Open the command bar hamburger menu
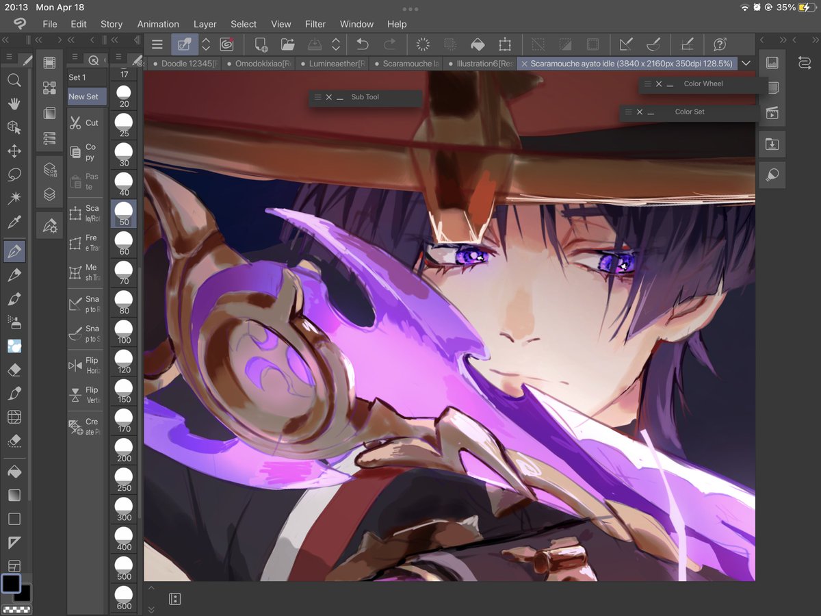 157,44
